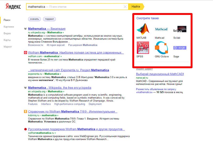This screenshot has height=145, width=213.
Task: Expand arrow next to wolframmathematica.ru
Action: click(x=55, y=133)
